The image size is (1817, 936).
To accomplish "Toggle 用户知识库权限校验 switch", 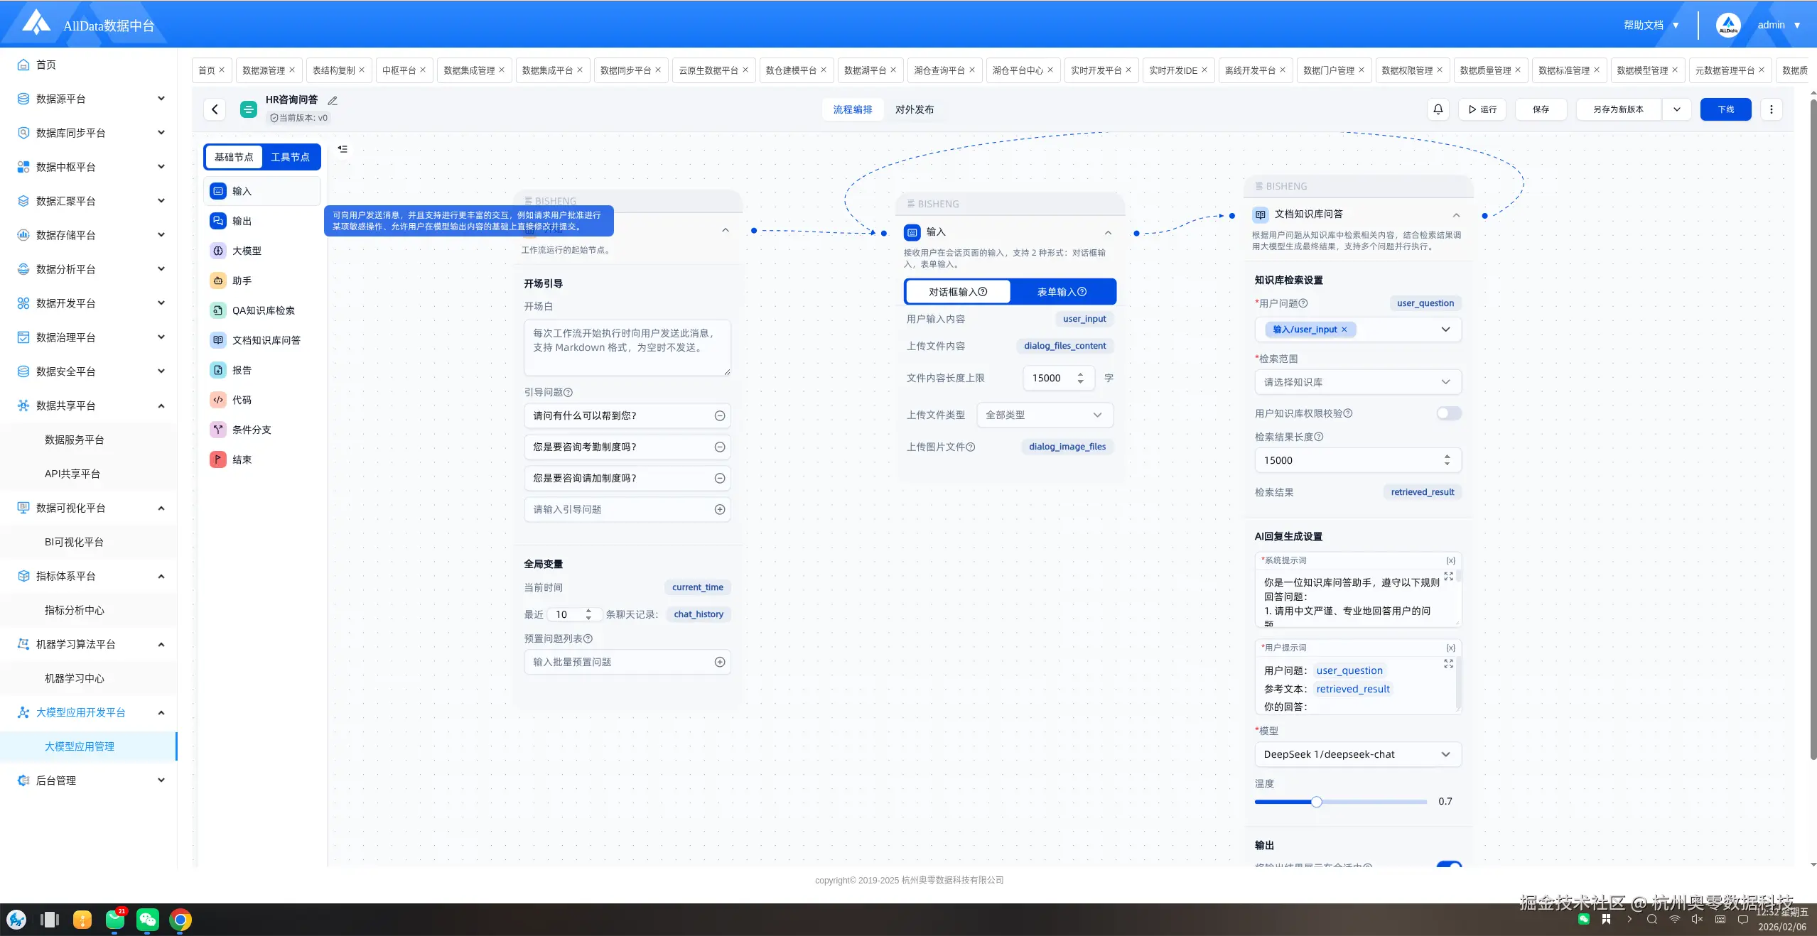I will tap(1447, 413).
